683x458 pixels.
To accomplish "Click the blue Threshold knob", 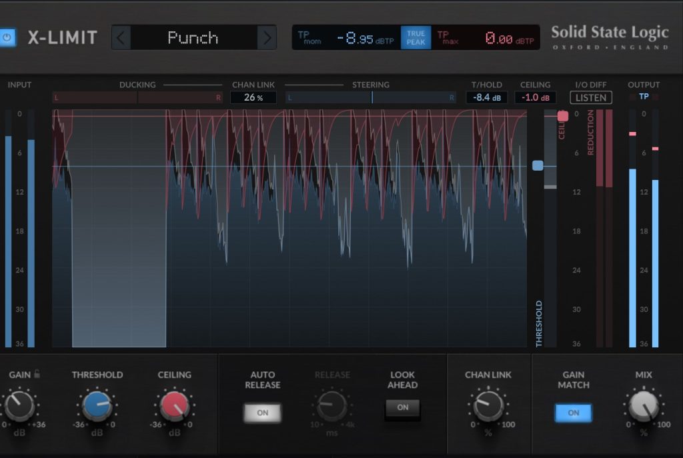I will coord(97,406).
